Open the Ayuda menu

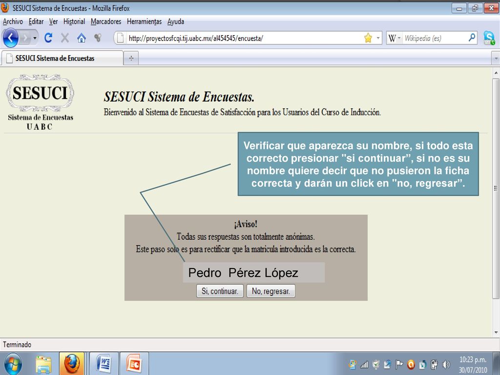pos(176,21)
